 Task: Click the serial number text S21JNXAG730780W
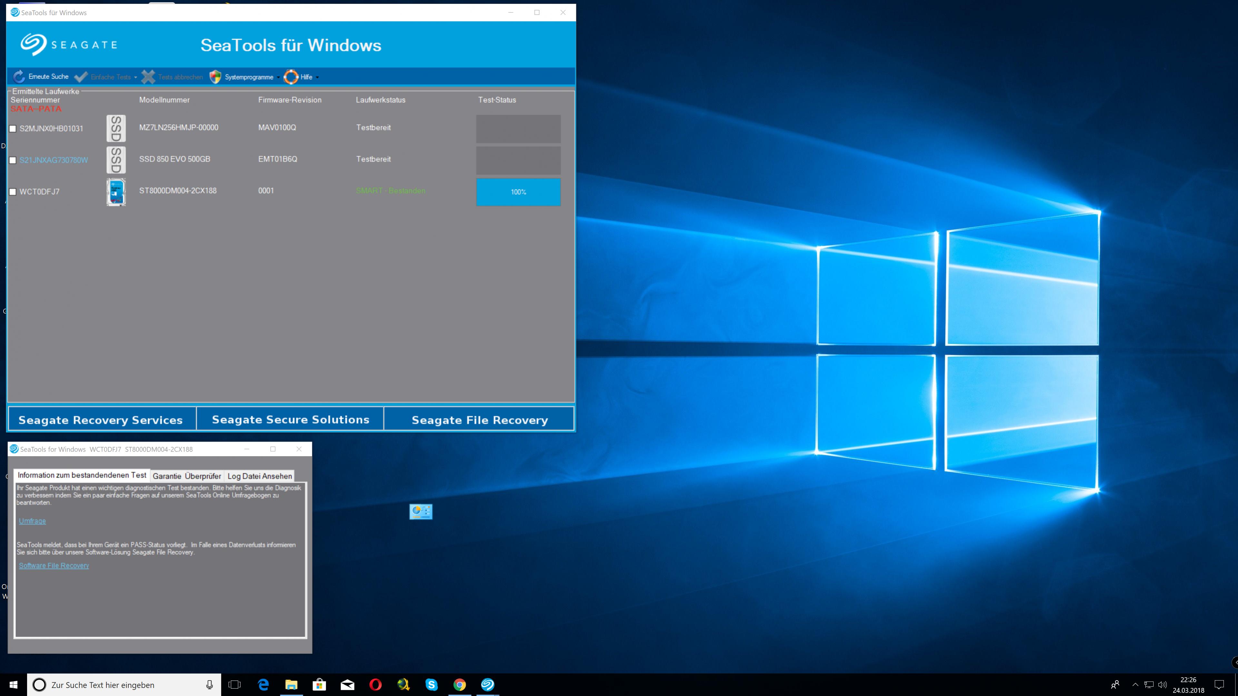coord(54,161)
